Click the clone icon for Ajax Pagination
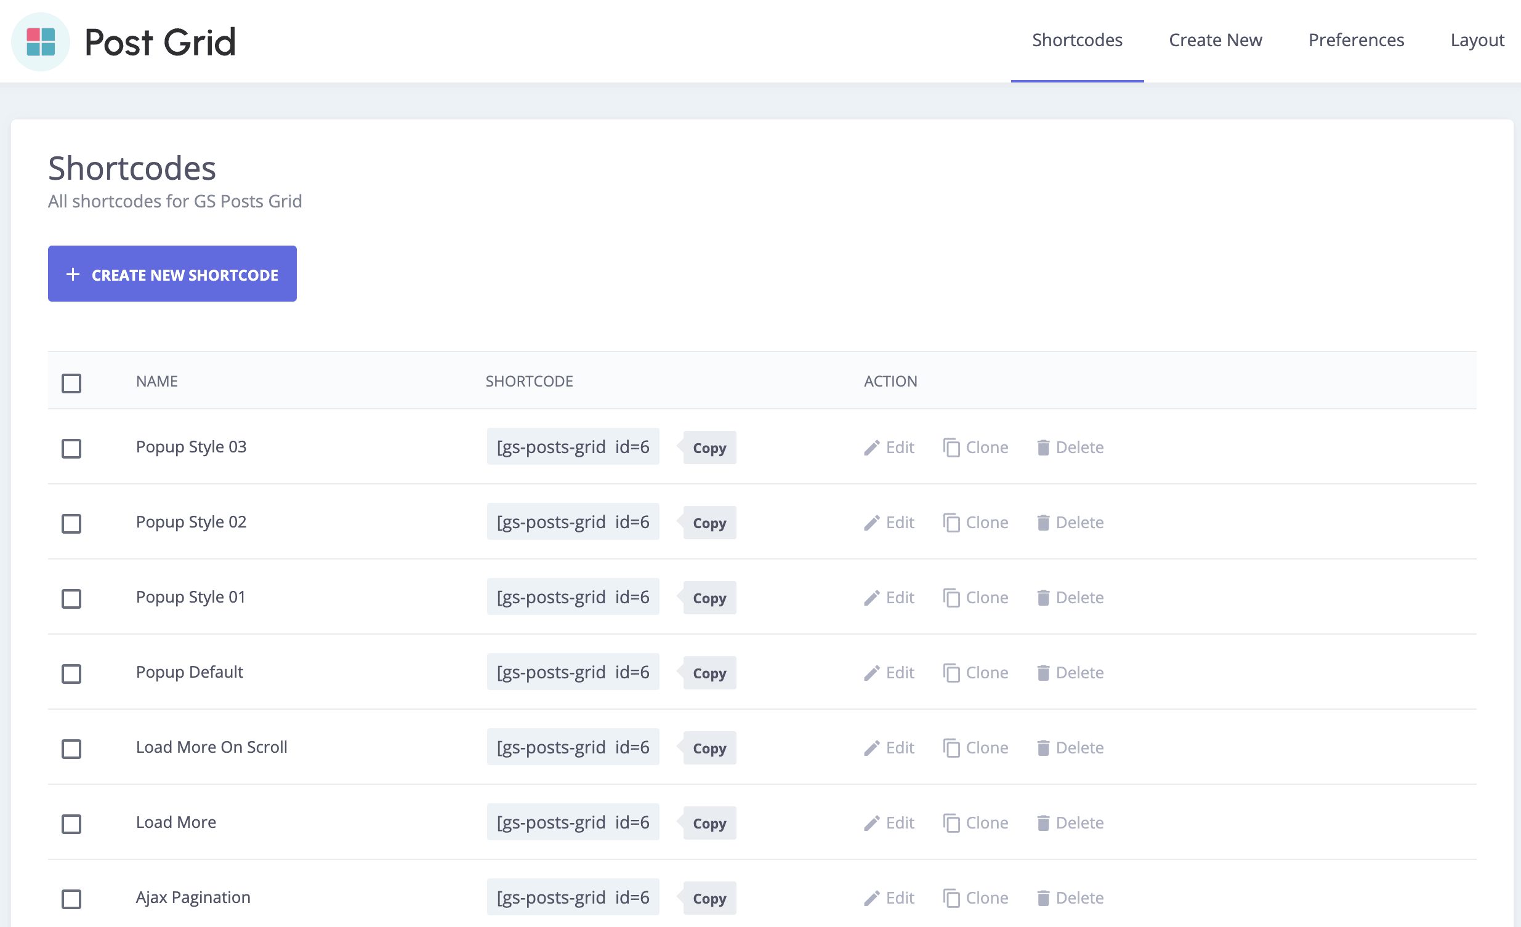Viewport: 1521px width, 927px height. pyautogui.click(x=951, y=899)
